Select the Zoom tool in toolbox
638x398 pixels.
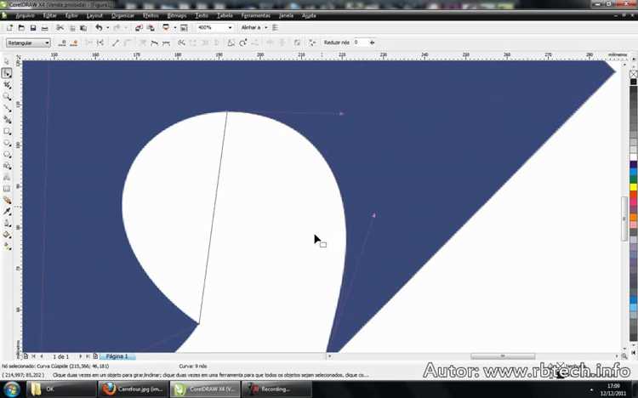[x=7, y=97]
